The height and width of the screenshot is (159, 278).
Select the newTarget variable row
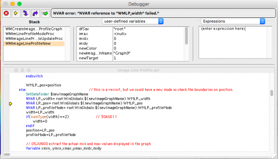click(131, 58)
